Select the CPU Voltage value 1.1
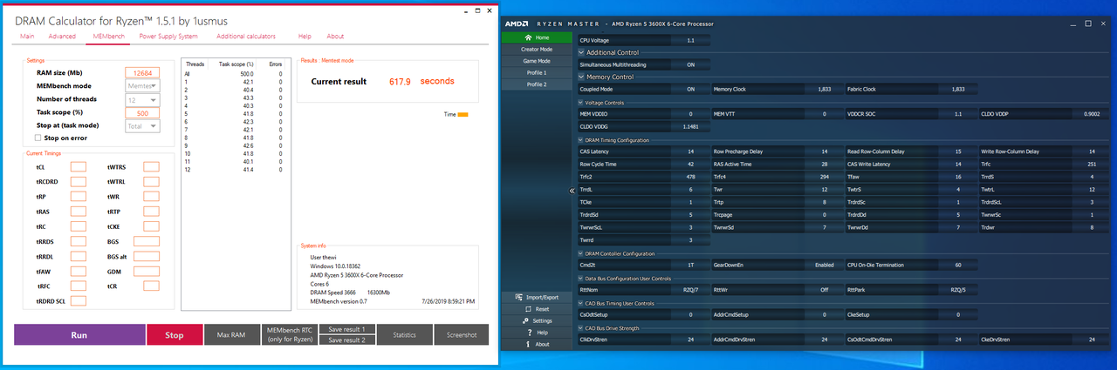Screen dimensions: 1117x370 690,40
